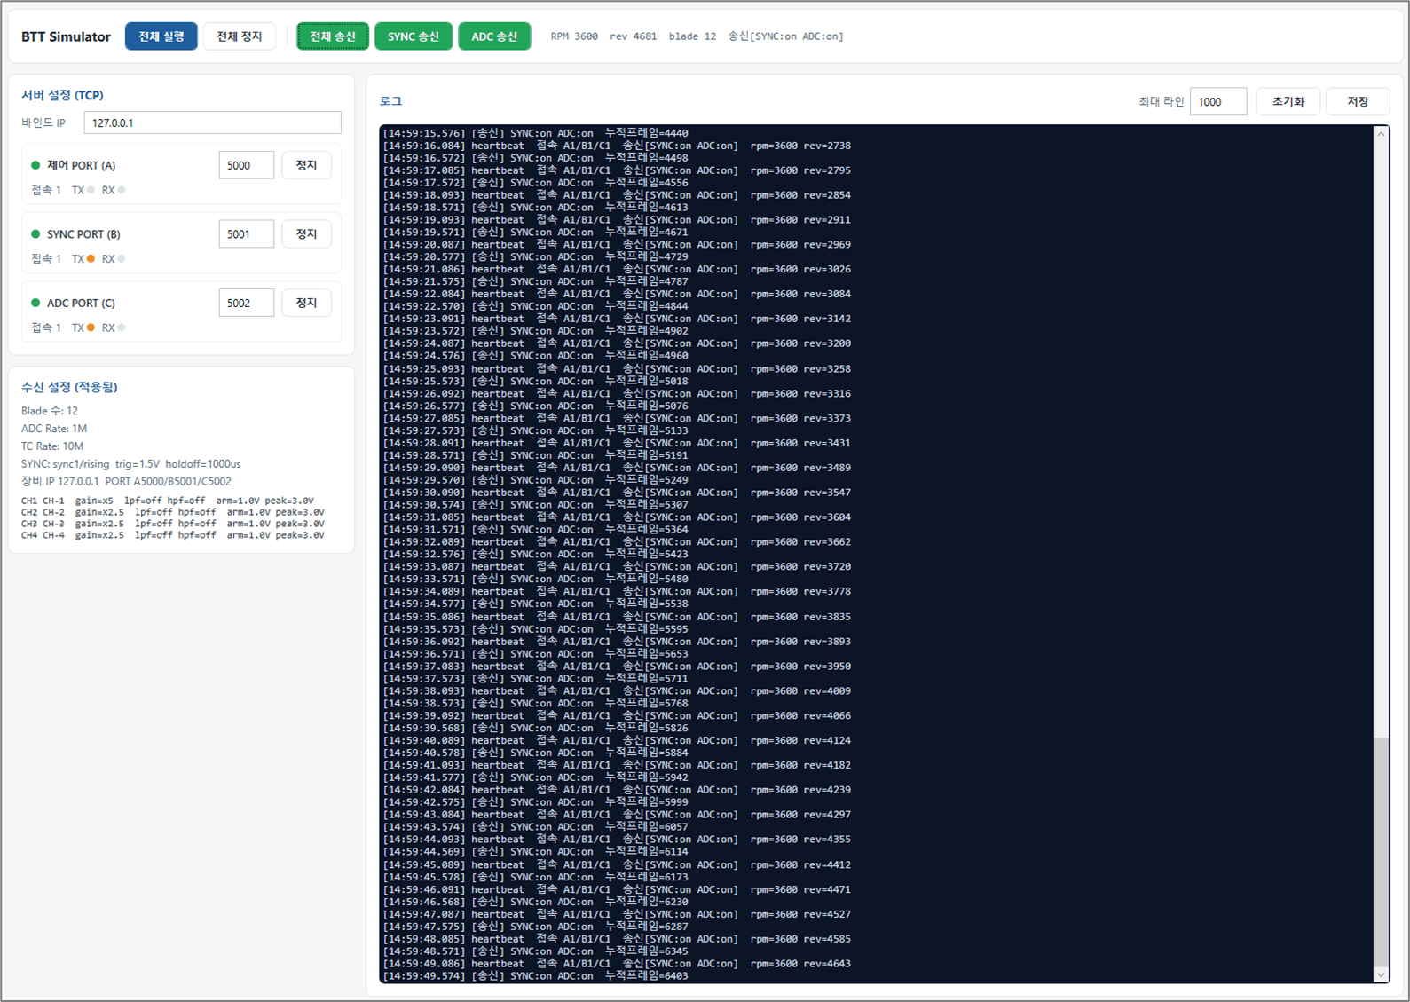Click the orange TX indicator of ADC PORT (C)
1410x1002 pixels.
91,327
